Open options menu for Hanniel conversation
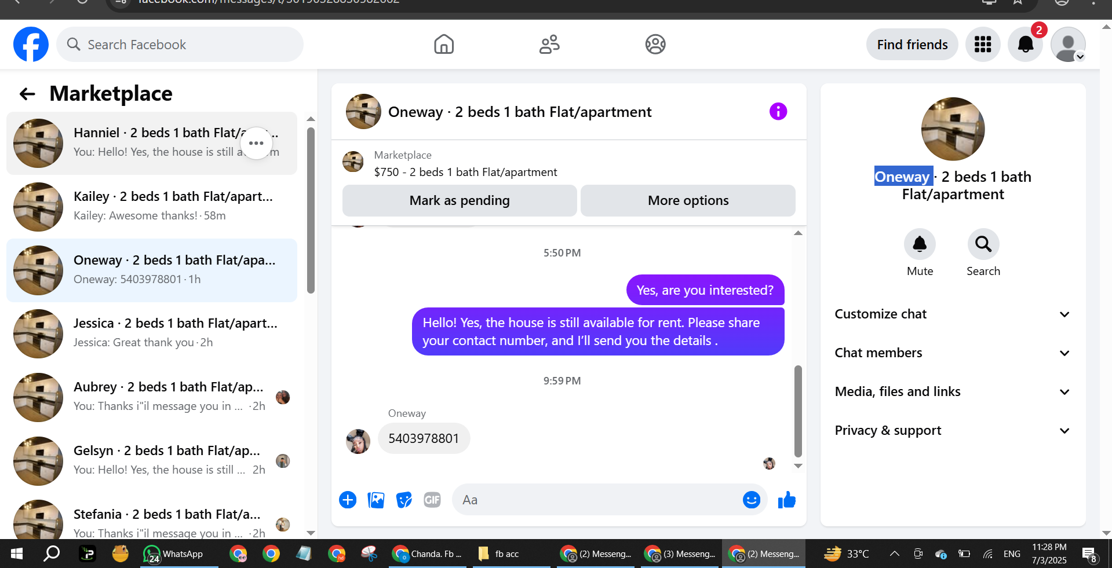 coord(256,143)
